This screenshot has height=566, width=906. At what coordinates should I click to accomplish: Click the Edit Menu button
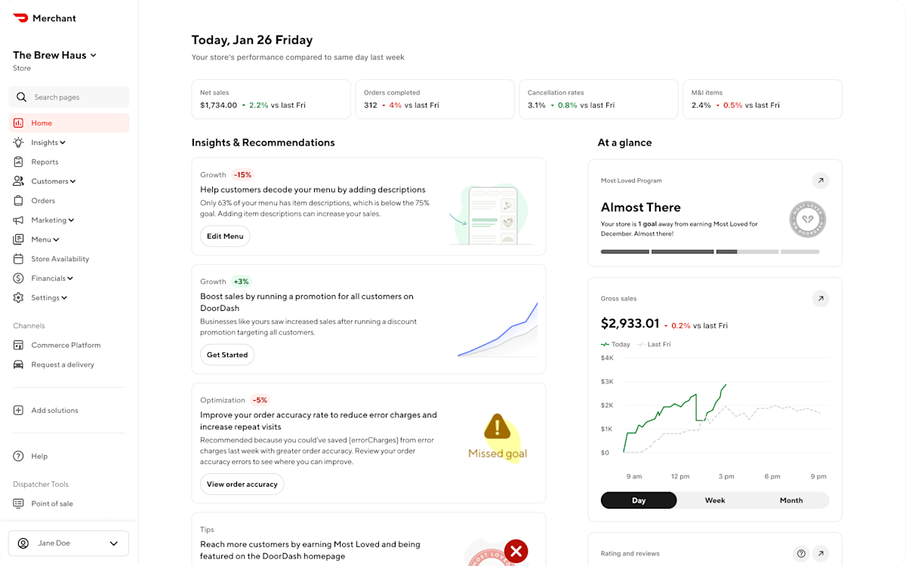225,235
